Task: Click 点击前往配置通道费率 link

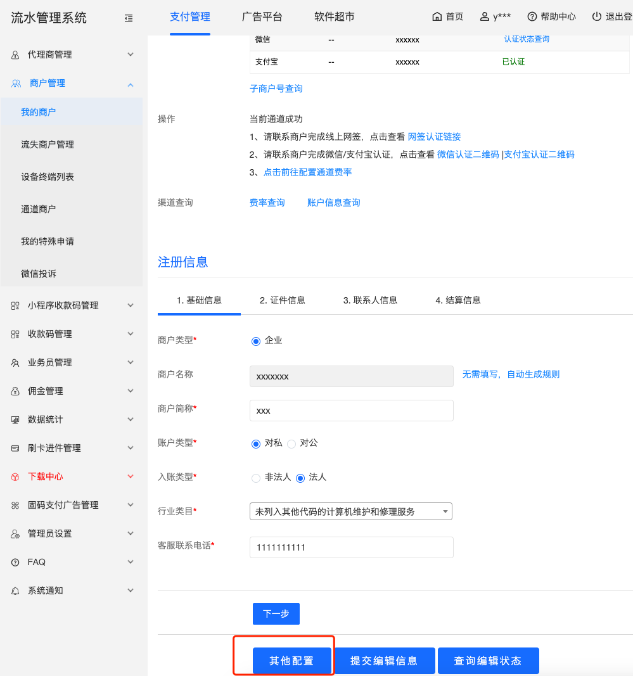Action: 307,172
